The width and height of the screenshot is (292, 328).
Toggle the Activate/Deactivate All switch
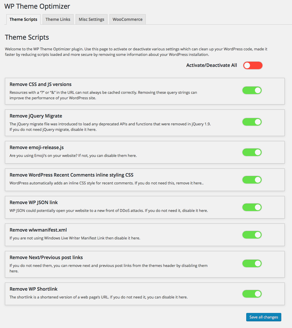(x=253, y=65)
